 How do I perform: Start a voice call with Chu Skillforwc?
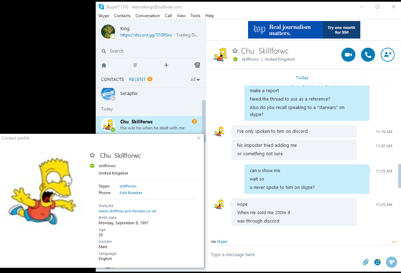[x=368, y=55]
